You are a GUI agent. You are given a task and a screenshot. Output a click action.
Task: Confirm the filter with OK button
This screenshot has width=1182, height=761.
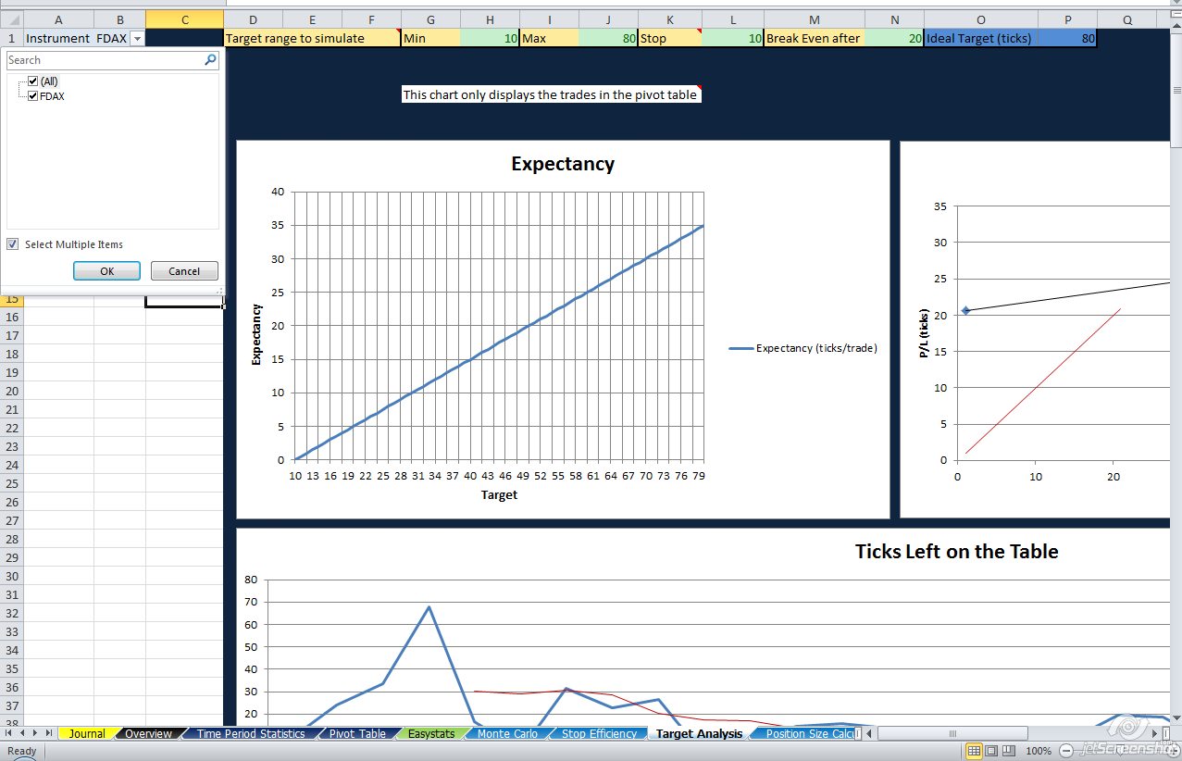(x=106, y=271)
